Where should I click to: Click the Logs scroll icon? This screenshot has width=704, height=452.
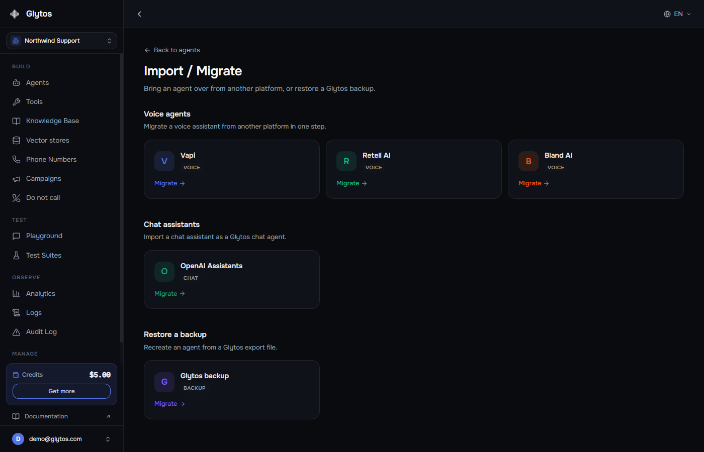(16, 313)
